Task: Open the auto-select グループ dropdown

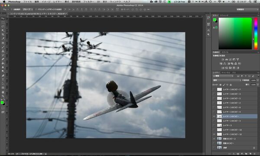Action: click(28, 10)
